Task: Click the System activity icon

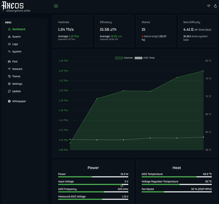Action: click(x=9, y=52)
